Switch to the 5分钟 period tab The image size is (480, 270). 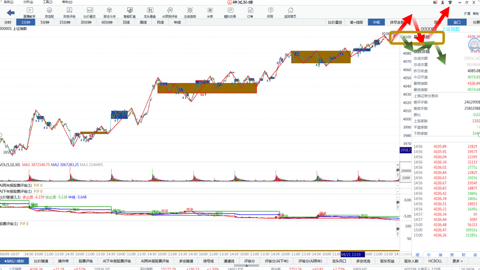[x=45, y=22]
